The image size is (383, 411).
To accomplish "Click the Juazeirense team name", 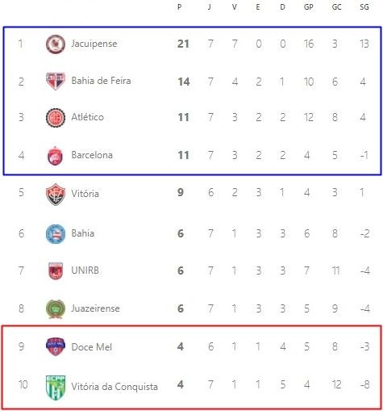I will tap(95, 308).
